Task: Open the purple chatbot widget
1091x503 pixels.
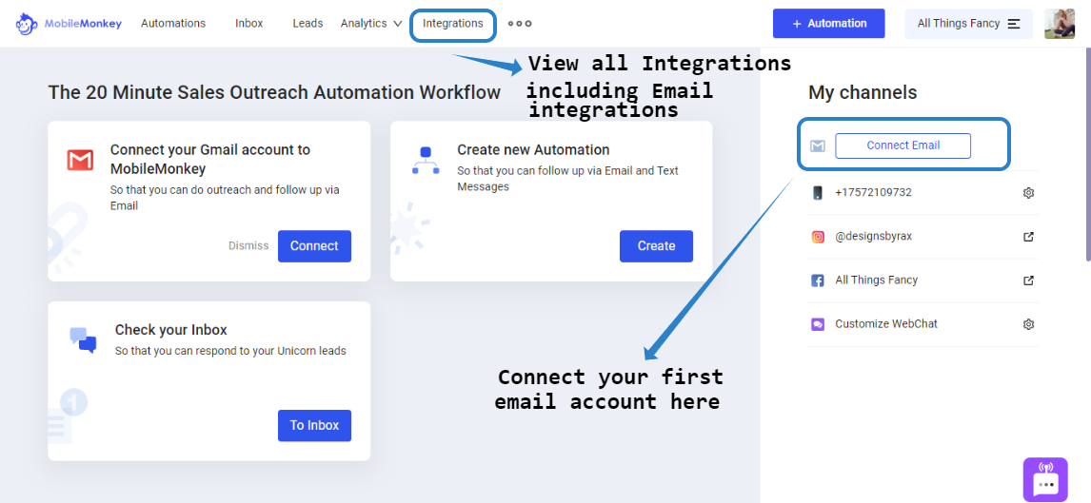Action: click(1045, 478)
